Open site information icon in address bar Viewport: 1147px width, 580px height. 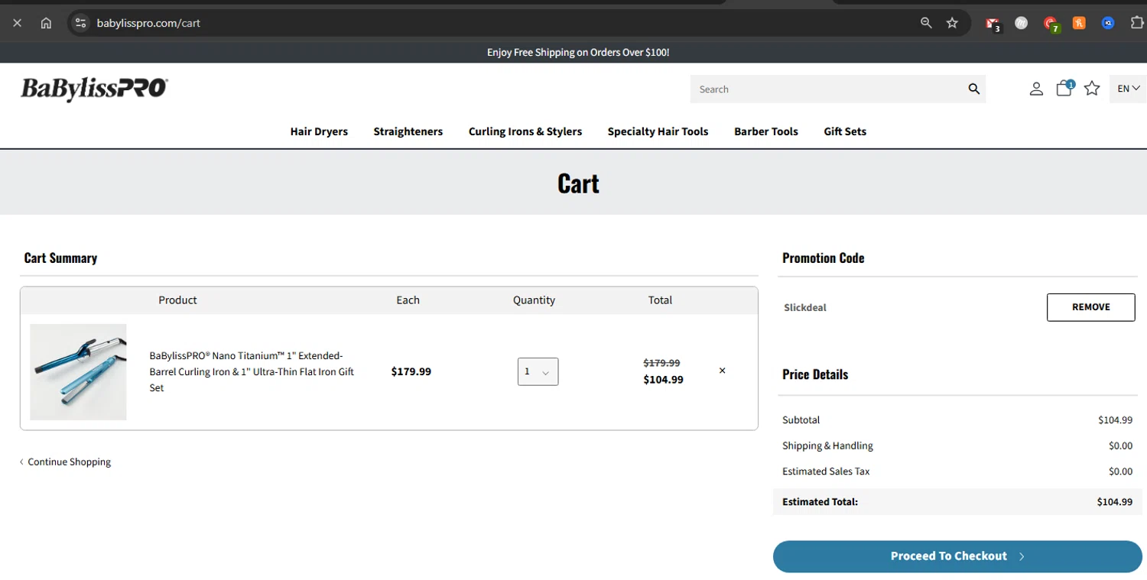(x=80, y=23)
